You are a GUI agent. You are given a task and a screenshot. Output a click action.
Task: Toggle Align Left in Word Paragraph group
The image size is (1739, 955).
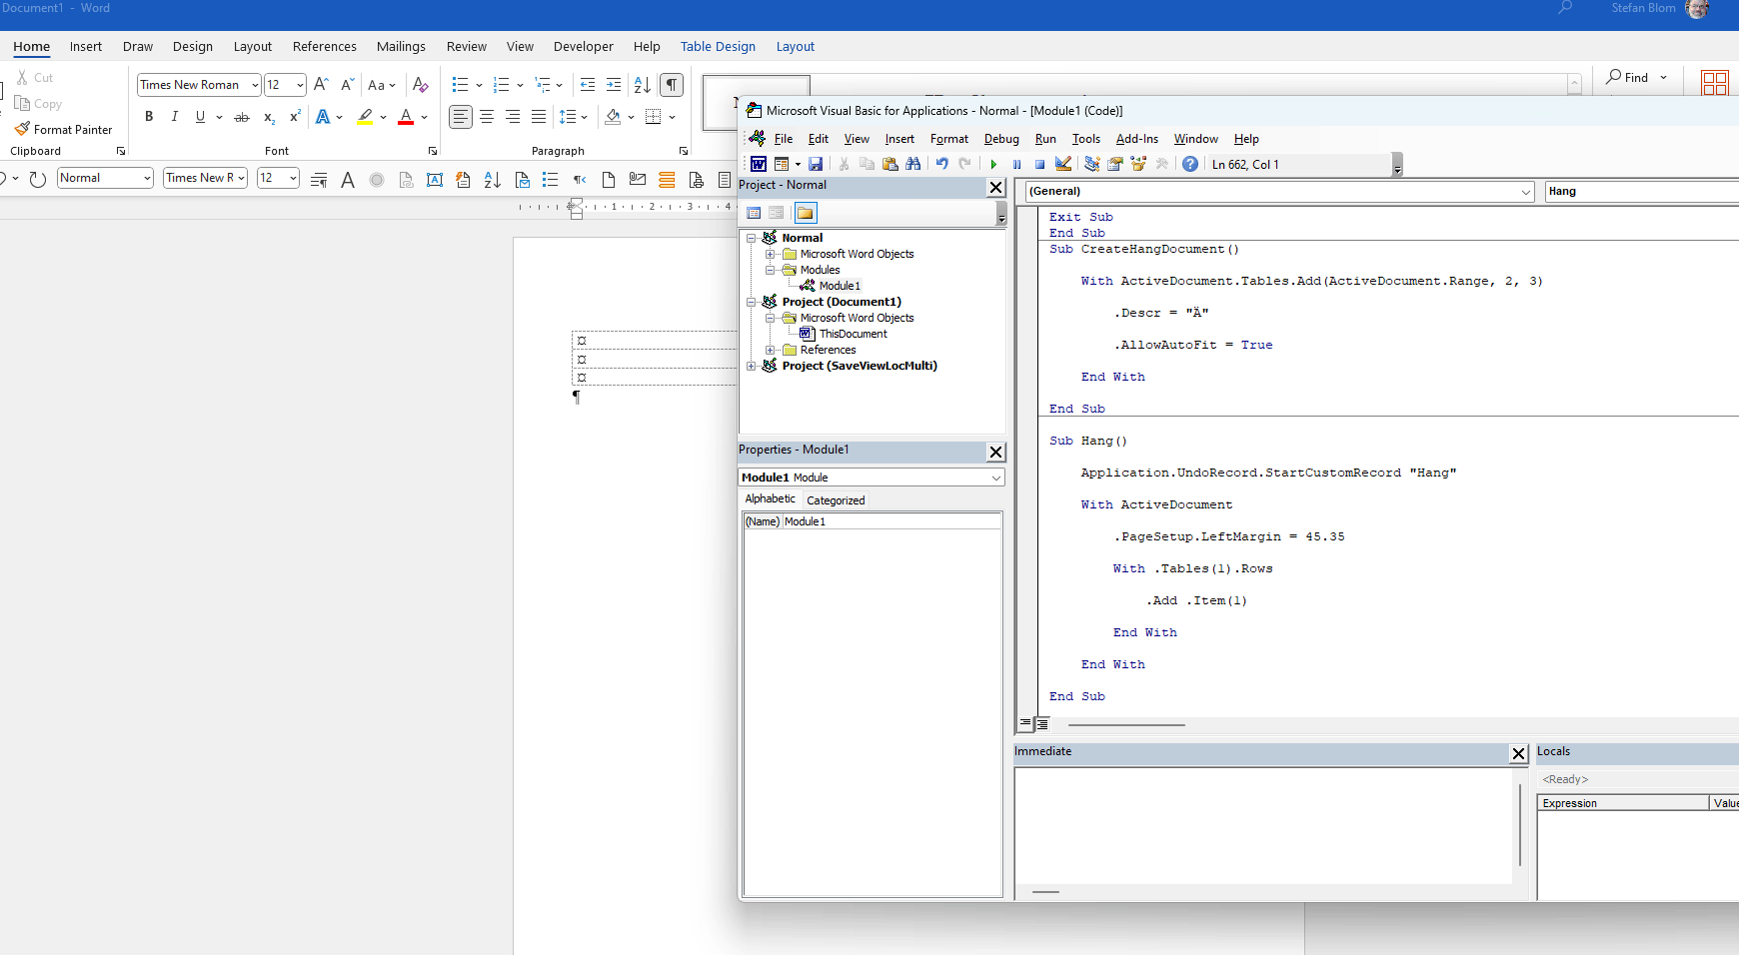pos(460,117)
